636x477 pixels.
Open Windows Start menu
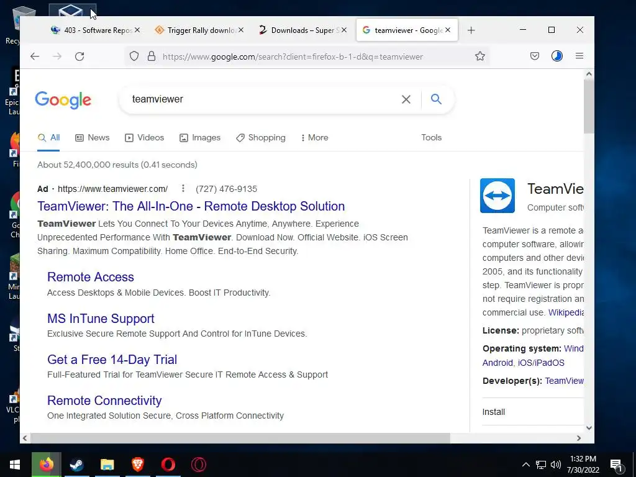pos(15,465)
